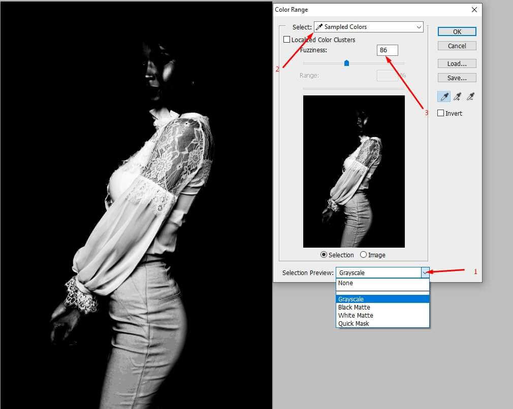The height and width of the screenshot is (409, 513).
Task: Check the Invert option
Action: [441, 113]
